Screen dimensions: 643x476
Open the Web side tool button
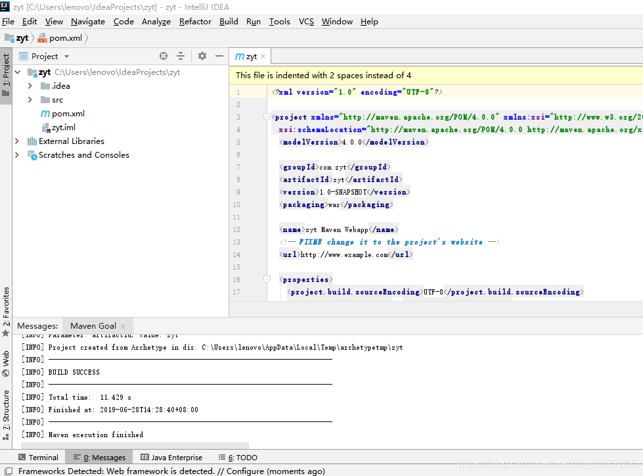[x=6, y=364]
